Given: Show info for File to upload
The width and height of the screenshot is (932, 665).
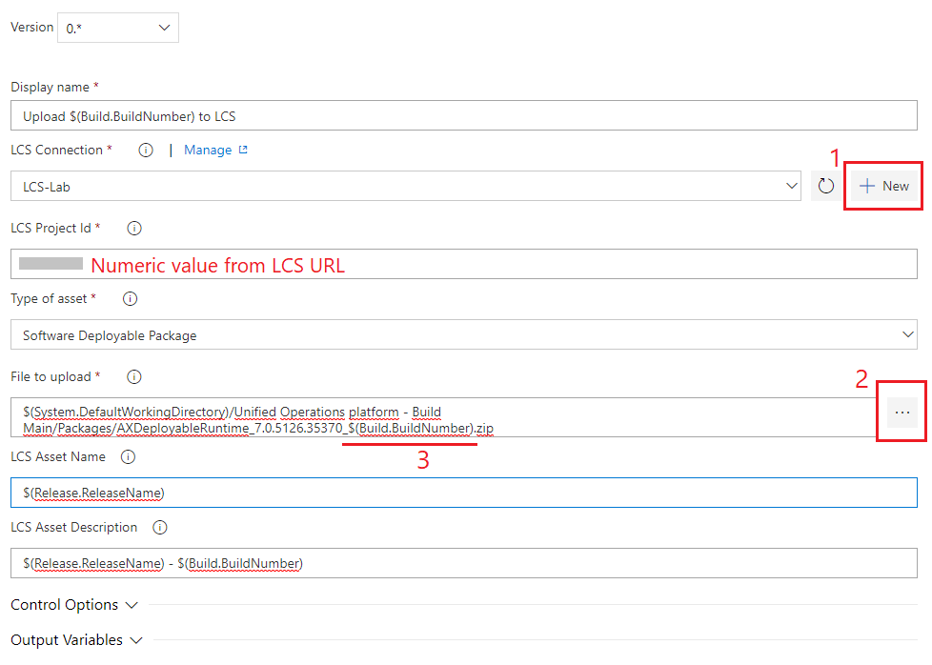Looking at the screenshot, I should (134, 376).
